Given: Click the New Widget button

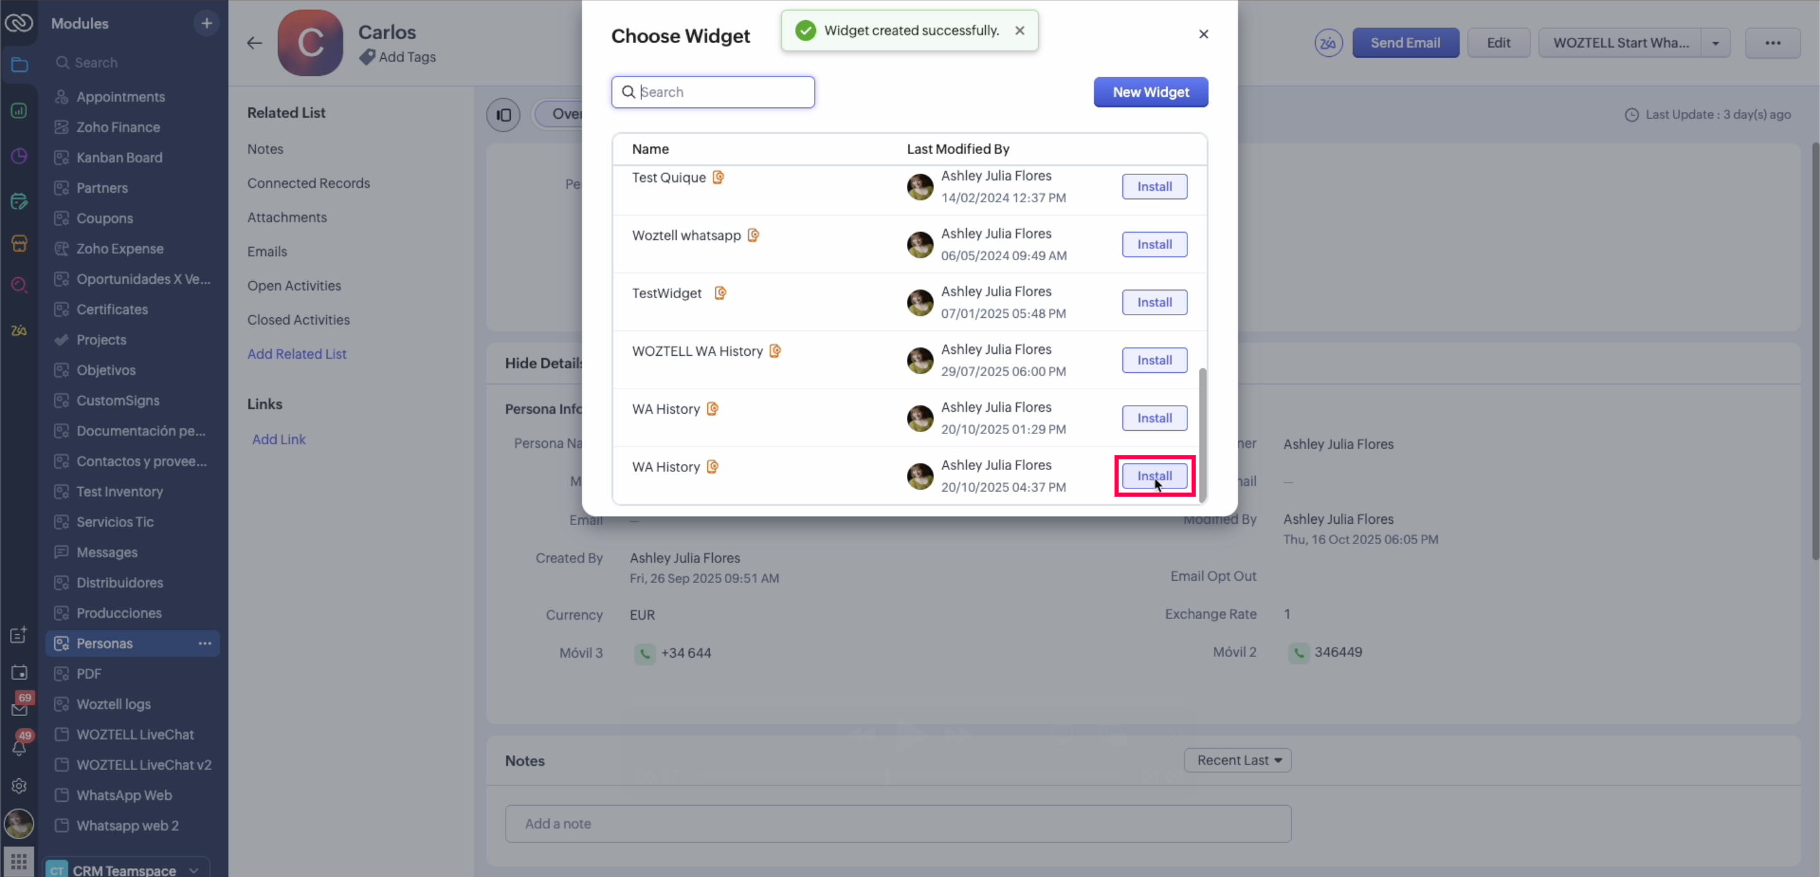Looking at the screenshot, I should [x=1150, y=92].
